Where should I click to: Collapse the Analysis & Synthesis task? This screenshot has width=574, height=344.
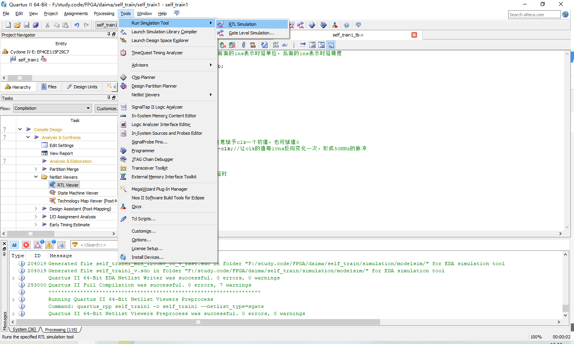[28, 137]
